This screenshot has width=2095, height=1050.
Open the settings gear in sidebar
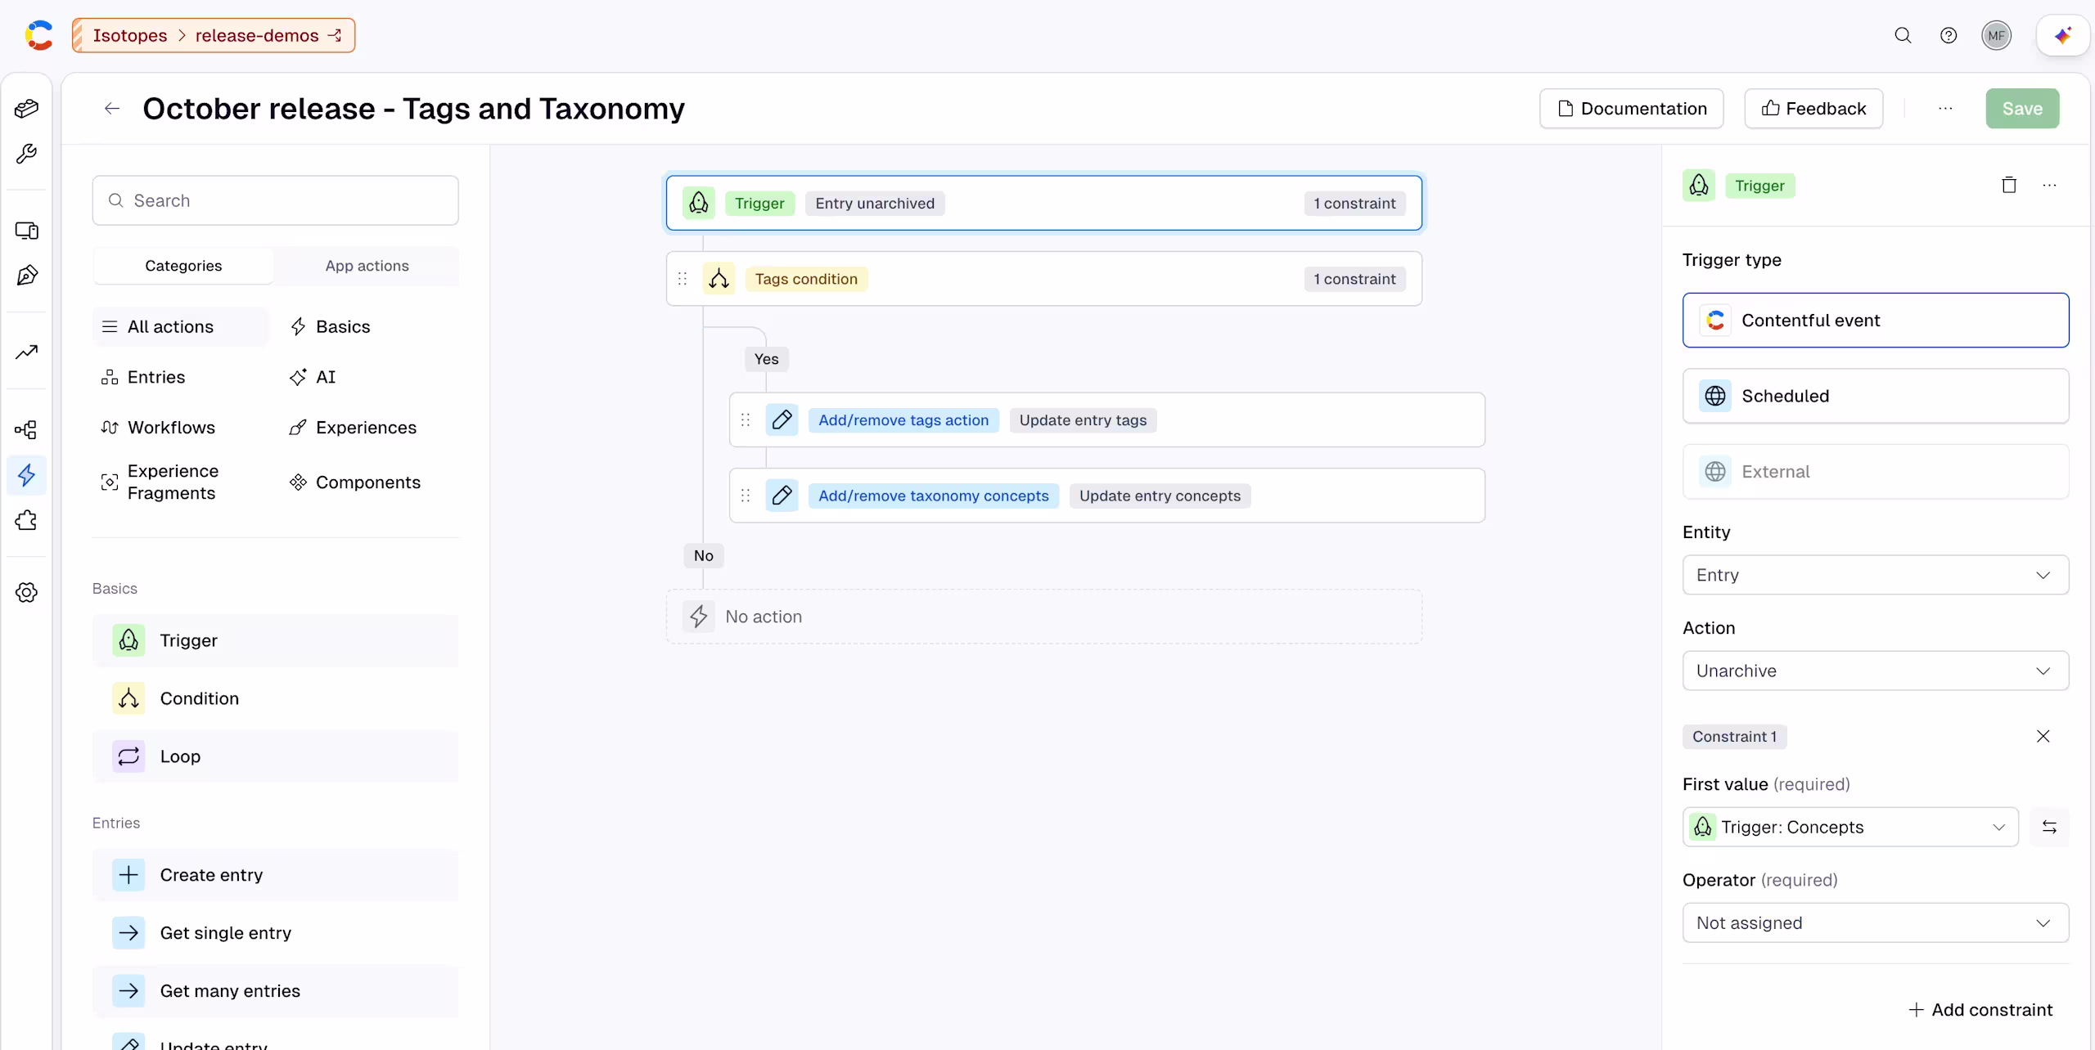coord(26,592)
